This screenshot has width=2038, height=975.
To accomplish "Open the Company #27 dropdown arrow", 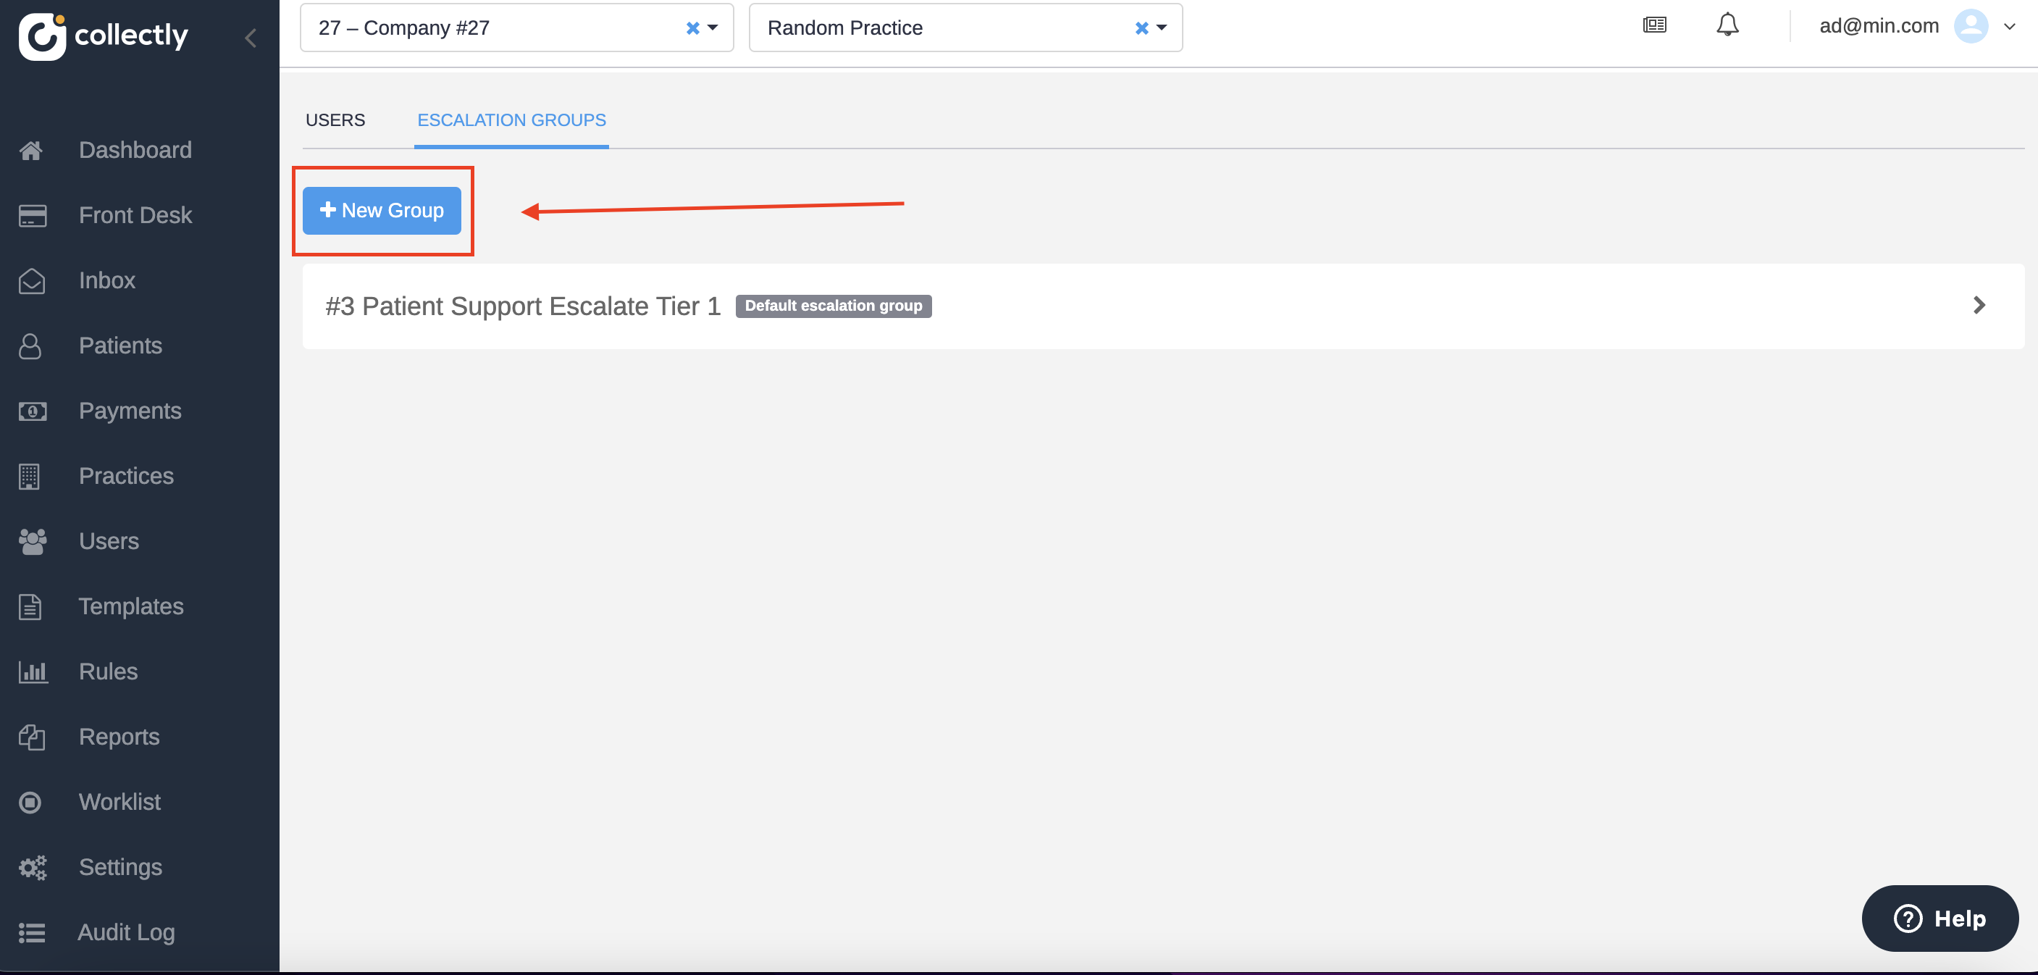I will click(x=713, y=28).
